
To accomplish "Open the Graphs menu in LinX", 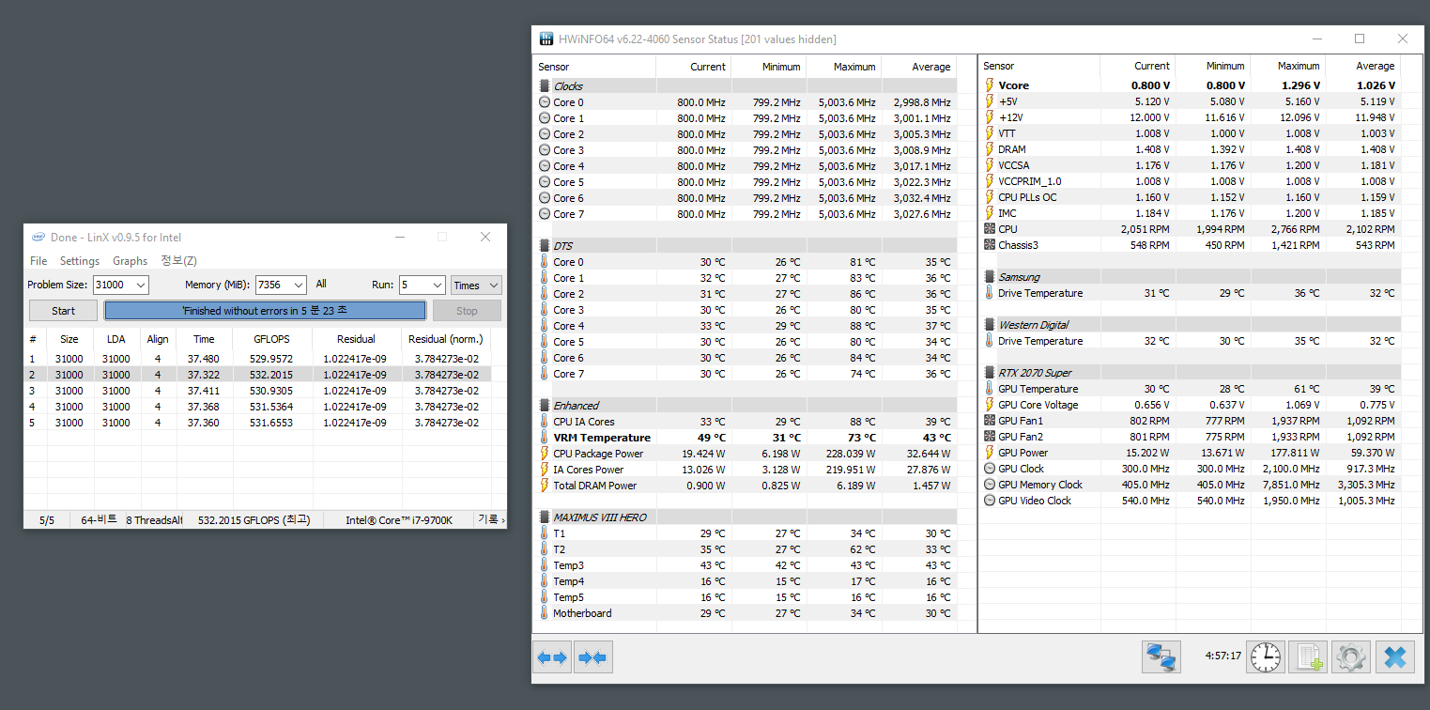I will point(130,261).
